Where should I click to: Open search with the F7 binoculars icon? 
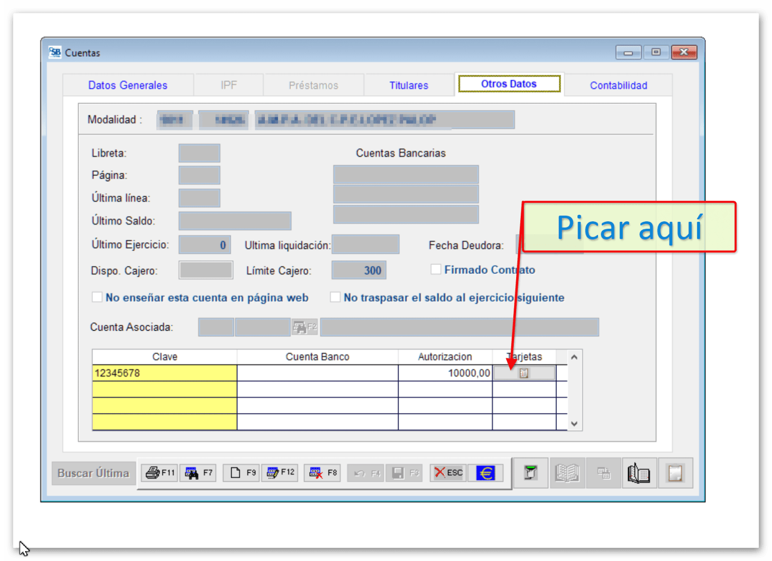coord(198,473)
